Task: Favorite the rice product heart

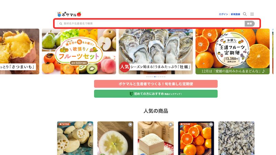Action: pos(170,124)
